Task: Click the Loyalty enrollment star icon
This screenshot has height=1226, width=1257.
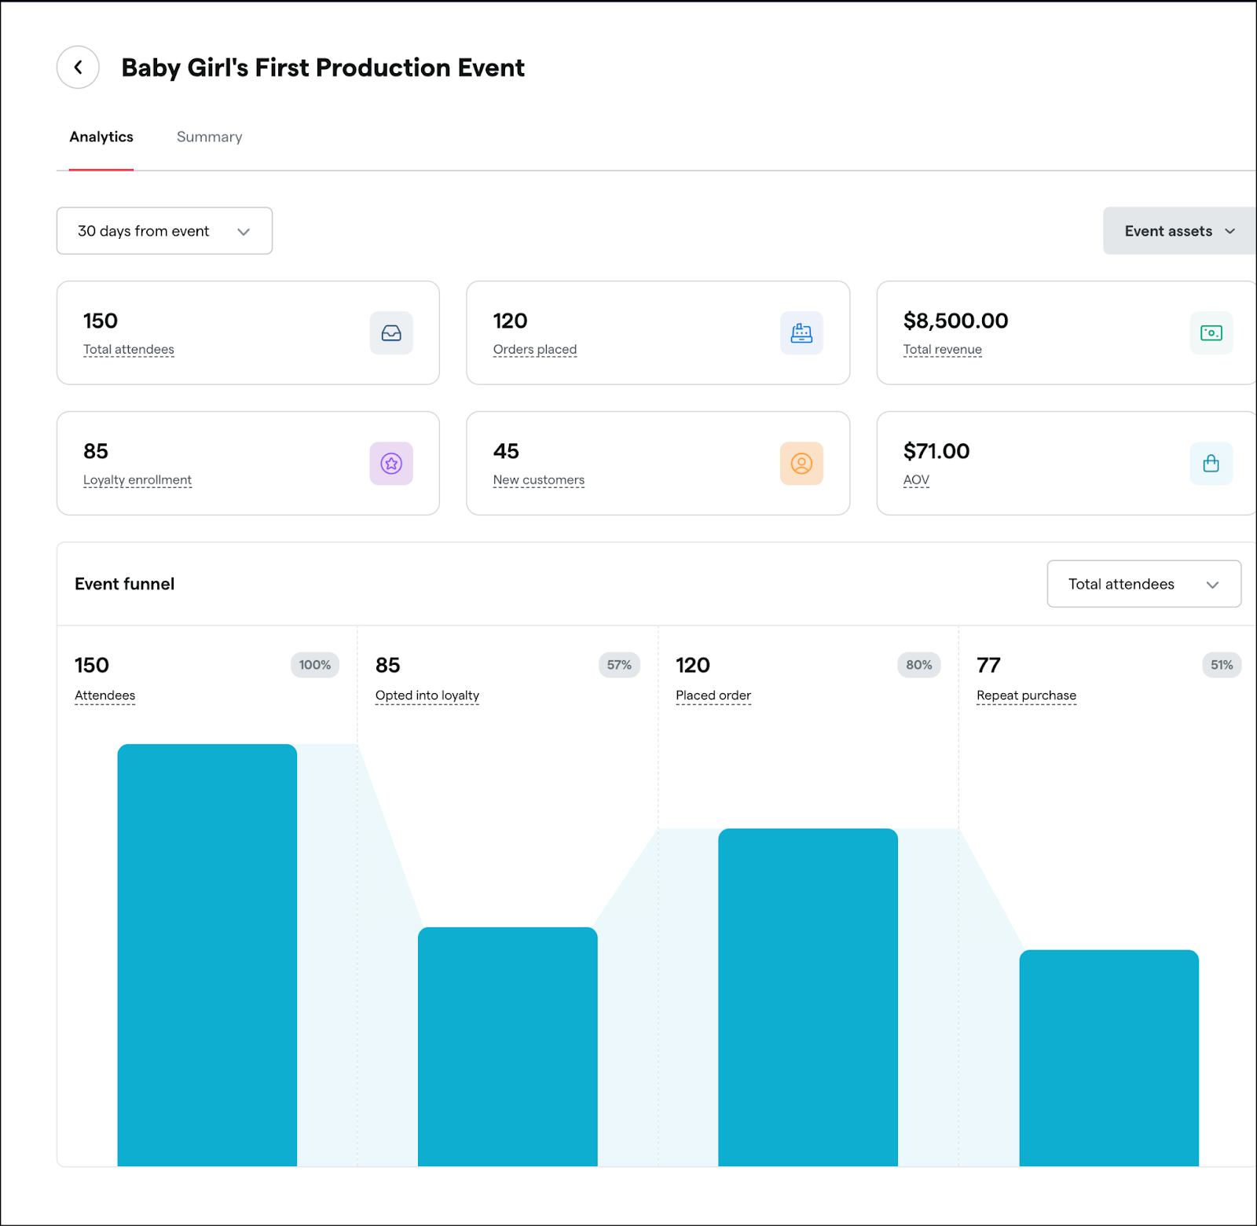Action: (x=391, y=464)
